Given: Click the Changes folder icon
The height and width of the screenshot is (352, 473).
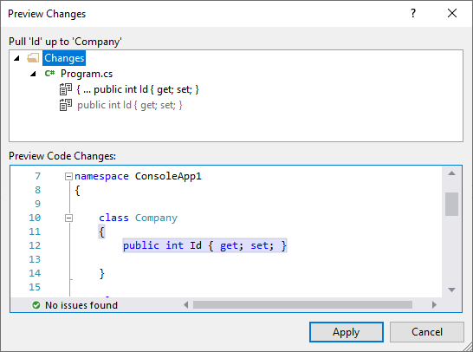Looking at the screenshot, I should (x=33, y=58).
